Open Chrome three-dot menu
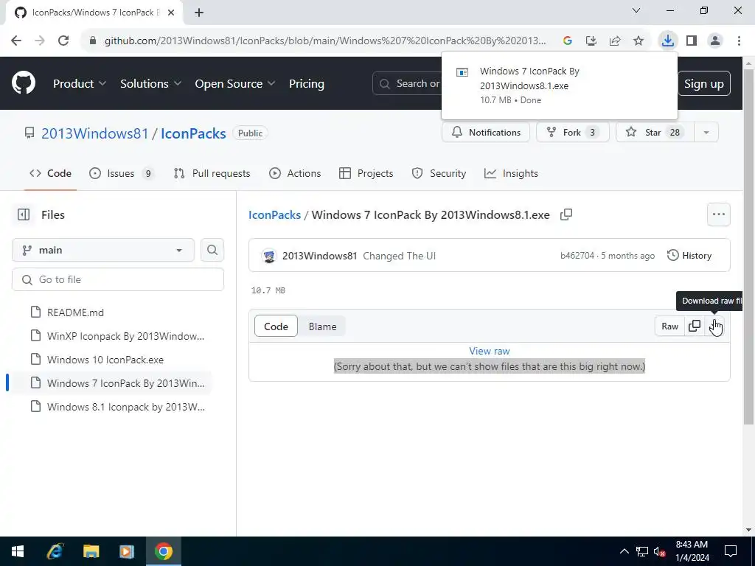The image size is (755, 566). click(739, 41)
